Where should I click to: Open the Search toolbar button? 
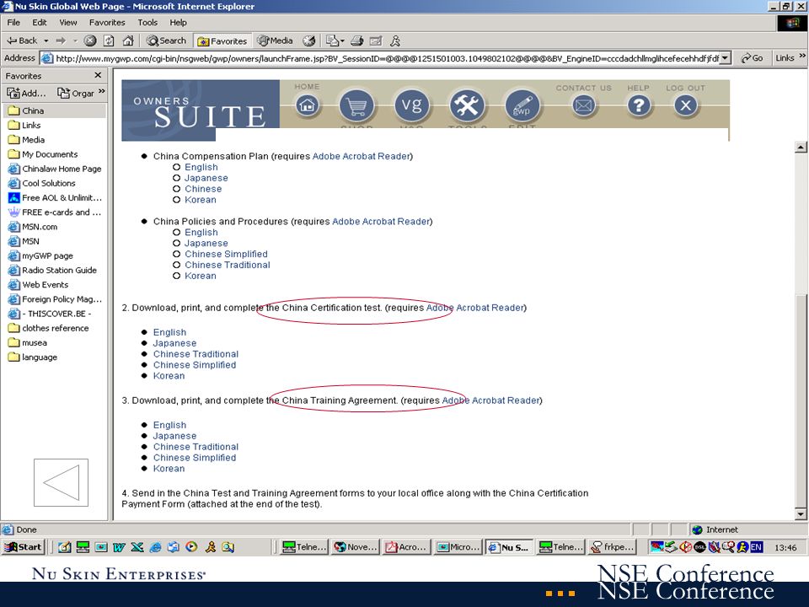166,40
